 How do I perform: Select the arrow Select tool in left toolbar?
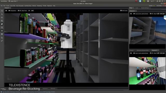point(2,14)
